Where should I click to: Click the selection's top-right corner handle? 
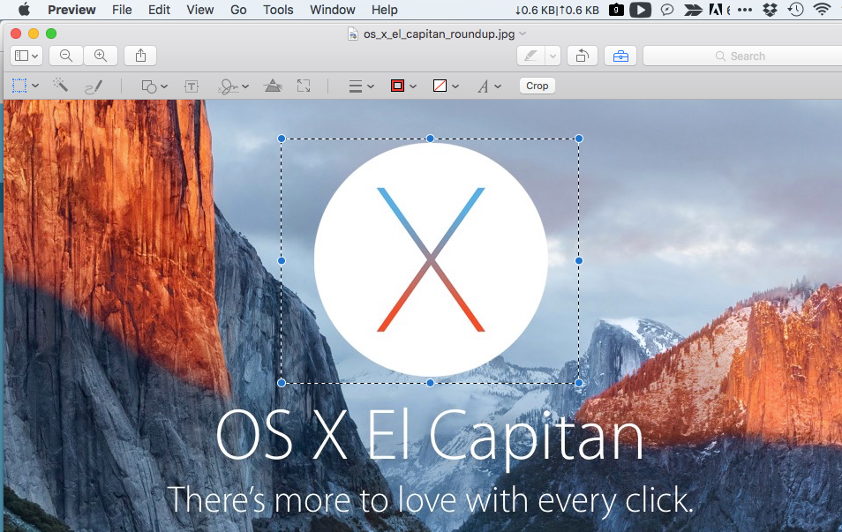(x=579, y=139)
